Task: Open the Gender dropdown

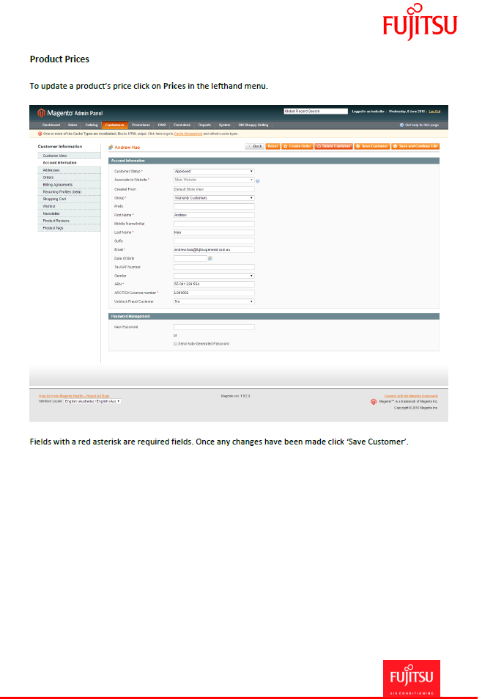Action: tap(214, 276)
